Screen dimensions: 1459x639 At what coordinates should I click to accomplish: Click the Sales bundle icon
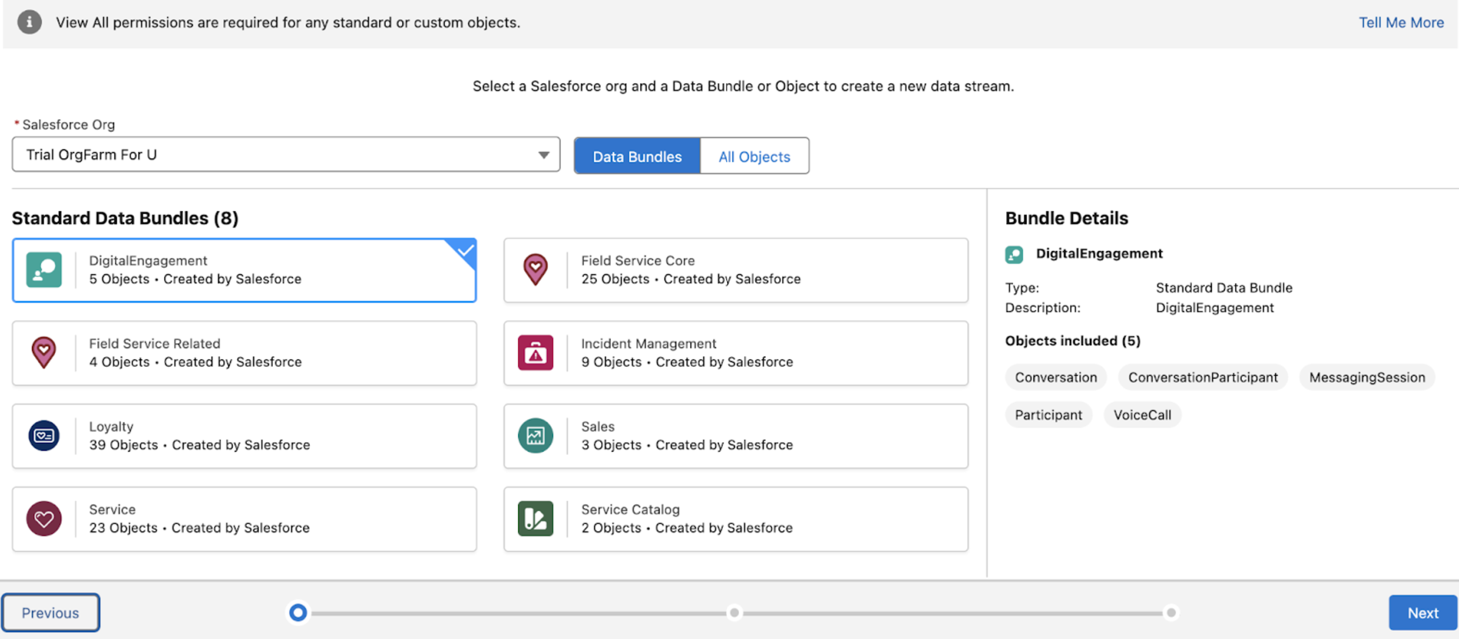tap(536, 436)
